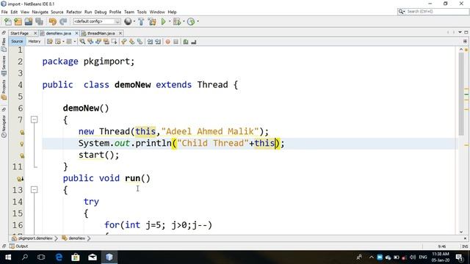Click the override annotation beside public void run

21,179
